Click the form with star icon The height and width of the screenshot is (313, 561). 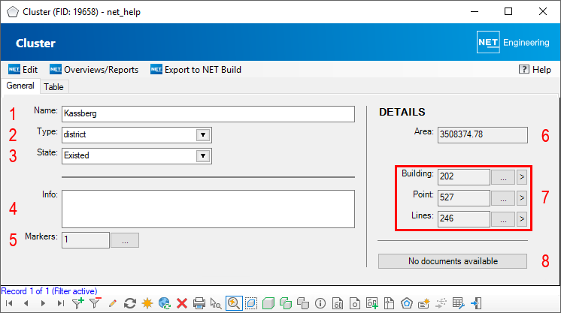[423, 304]
